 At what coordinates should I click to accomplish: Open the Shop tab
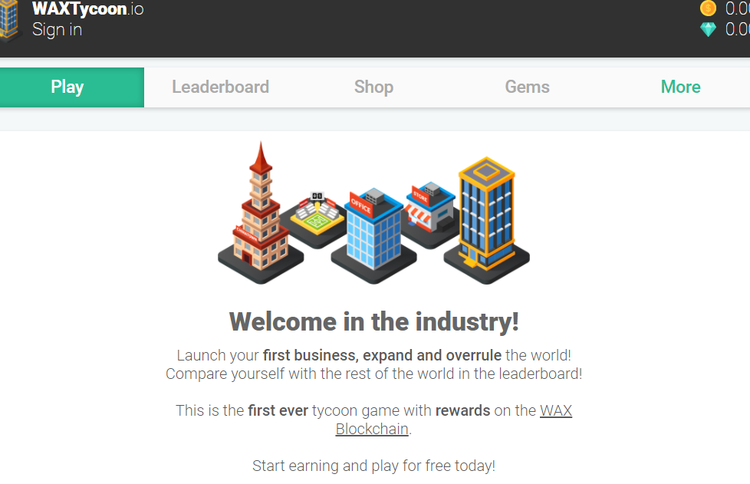pyautogui.click(x=373, y=87)
